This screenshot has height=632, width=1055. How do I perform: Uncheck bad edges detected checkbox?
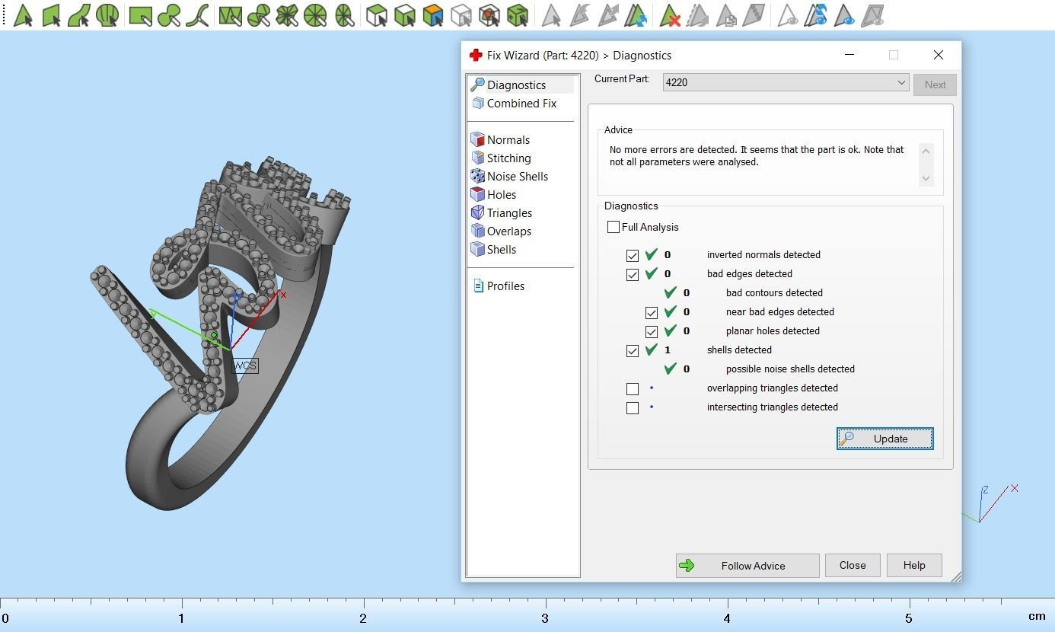633,274
